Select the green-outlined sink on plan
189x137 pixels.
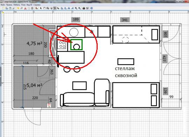76,45
